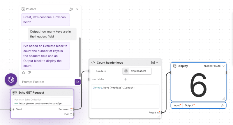Click the displayed number 6
Screen dimensions: 233x125
coord(198,85)
